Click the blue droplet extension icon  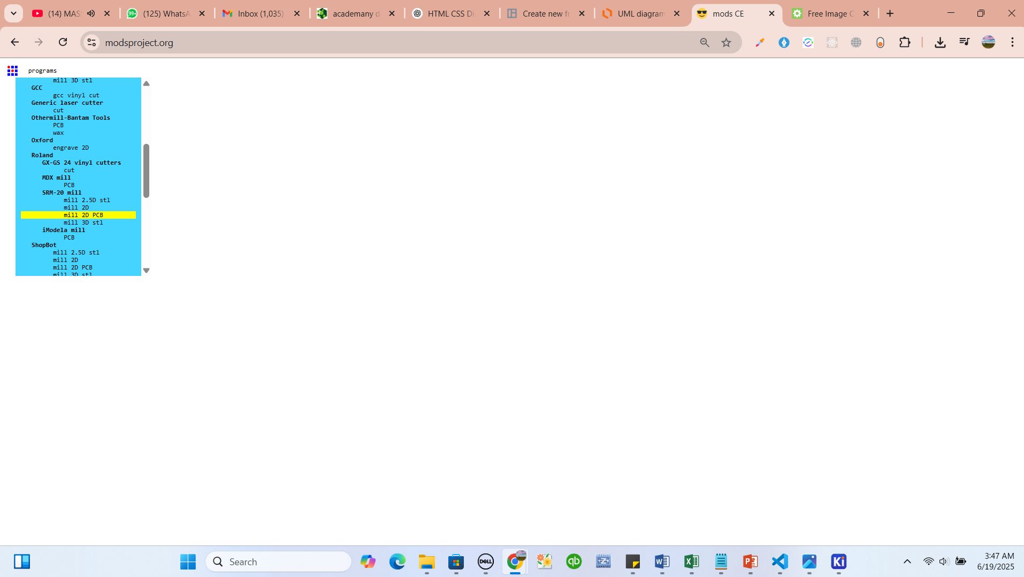pyautogui.click(x=784, y=42)
